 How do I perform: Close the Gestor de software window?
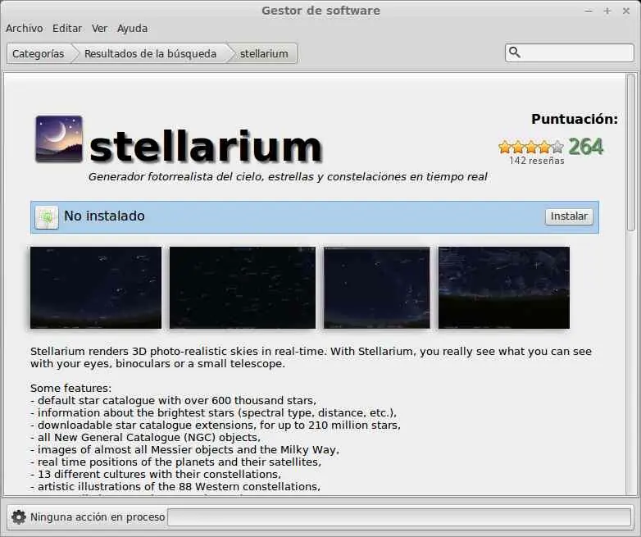[626, 11]
